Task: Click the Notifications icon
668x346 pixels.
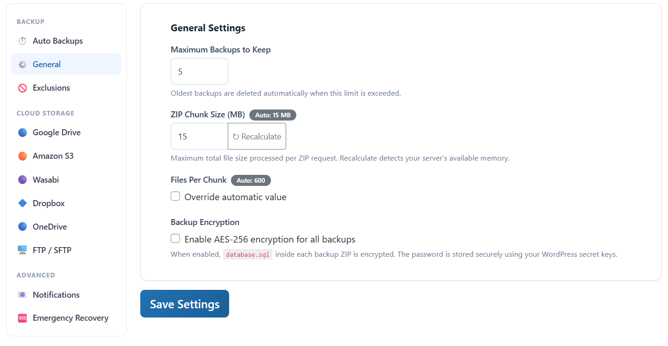Action: pyautogui.click(x=22, y=295)
